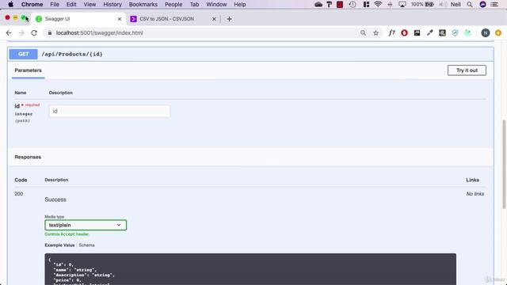This screenshot has width=507, height=285.
Task: Open the Time Machine menu bar icon
Action: 353,5
